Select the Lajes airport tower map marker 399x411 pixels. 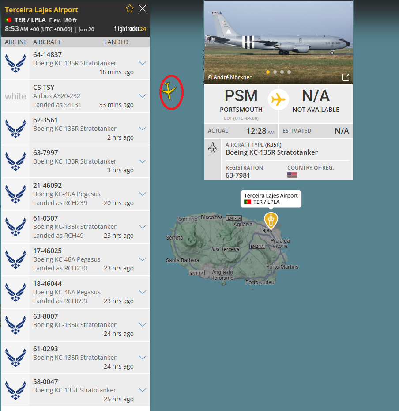[271, 221]
